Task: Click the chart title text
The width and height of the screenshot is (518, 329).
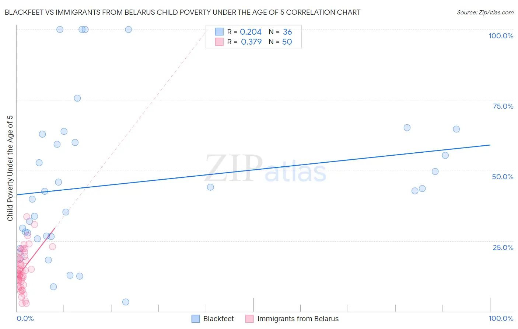Action: pyautogui.click(x=183, y=12)
